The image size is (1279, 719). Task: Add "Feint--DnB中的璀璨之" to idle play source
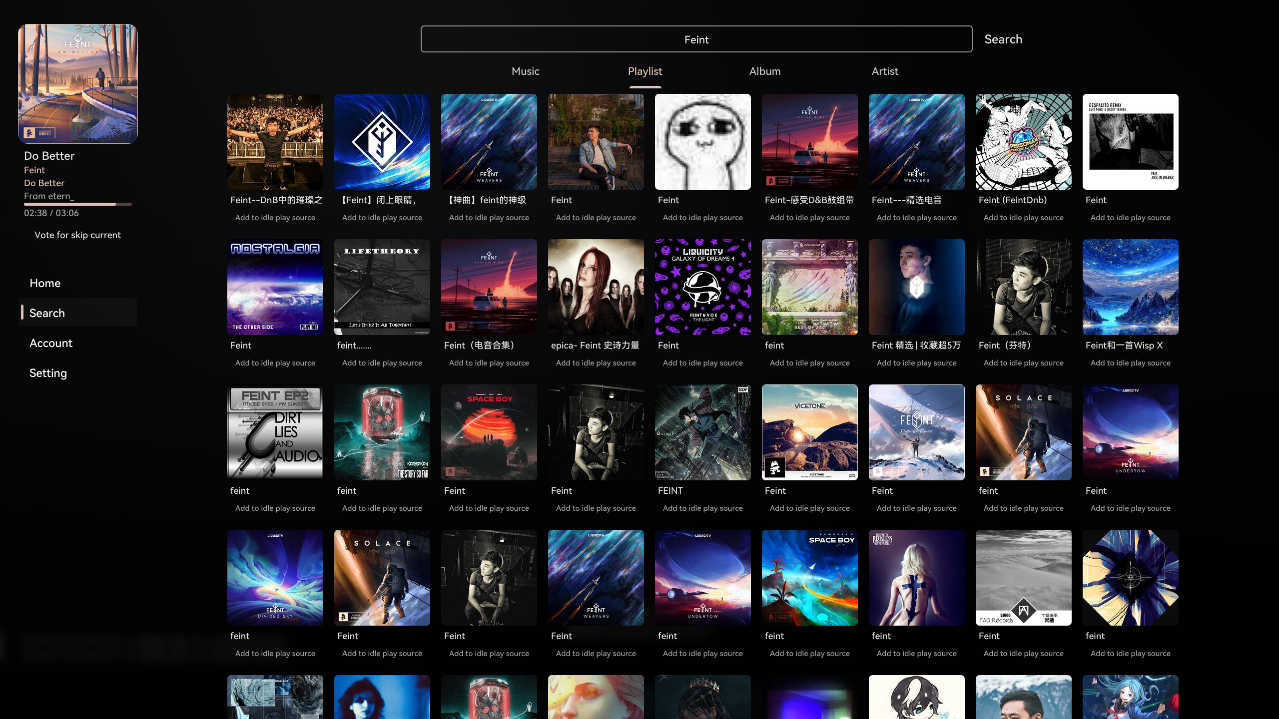pos(275,218)
